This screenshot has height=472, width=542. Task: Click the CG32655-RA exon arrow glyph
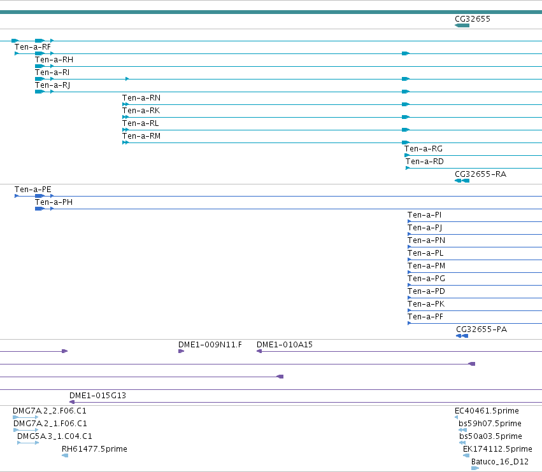pyautogui.click(x=462, y=181)
